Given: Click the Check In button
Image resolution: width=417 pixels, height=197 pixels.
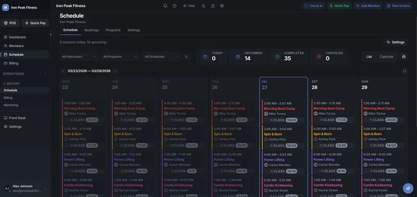Looking at the screenshot, I should point(314,6).
